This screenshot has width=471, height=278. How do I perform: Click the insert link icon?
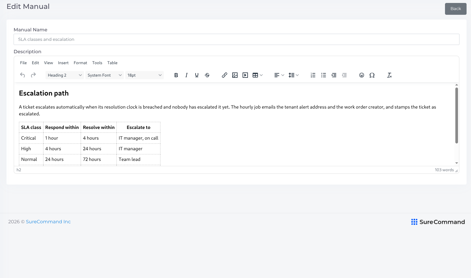coord(225,75)
